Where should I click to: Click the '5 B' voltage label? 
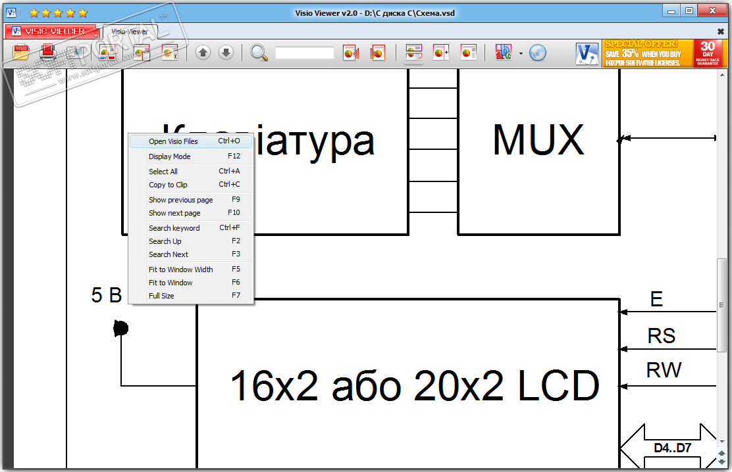(x=107, y=295)
